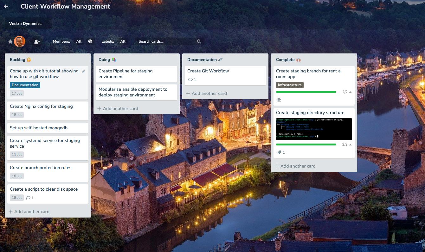Open Create staging branch for rent a room
The image size is (425, 252).
[x=314, y=86]
